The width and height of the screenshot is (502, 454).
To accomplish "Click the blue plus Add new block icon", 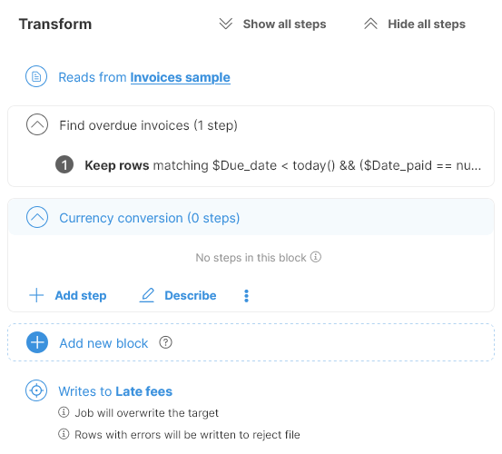I will pos(37,342).
